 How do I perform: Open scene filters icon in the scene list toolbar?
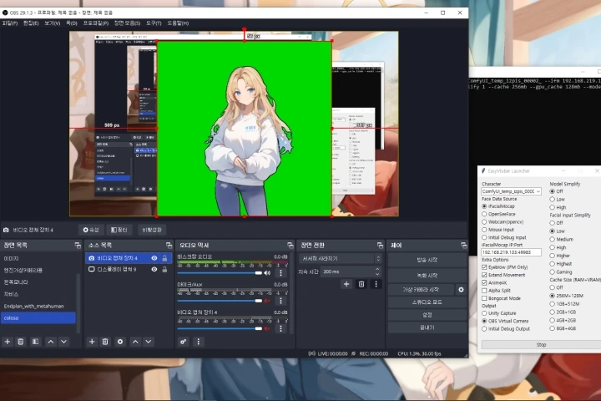(35, 342)
